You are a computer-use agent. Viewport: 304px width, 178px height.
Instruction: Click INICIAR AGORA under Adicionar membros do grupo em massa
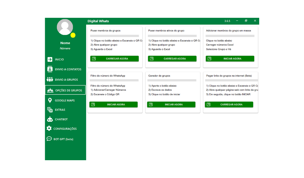pyautogui.click(x=230, y=58)
